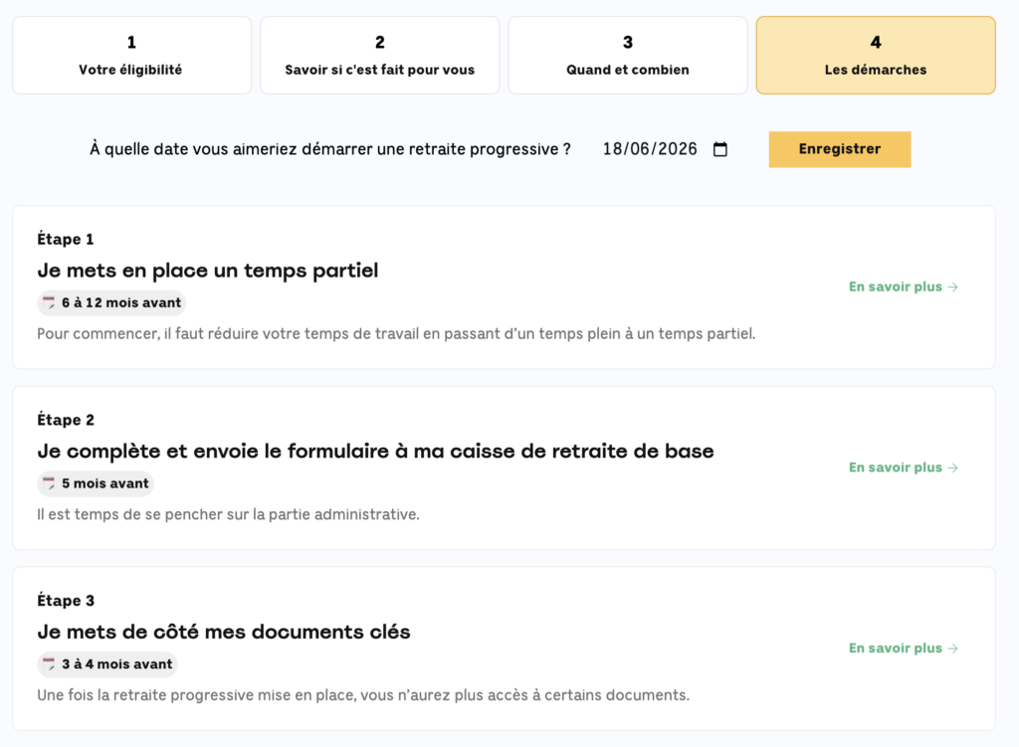The height and width of the screenshot is (747, 1019).
Task: Go to step 1 'Votre éligibilité'
Action: pos(131,56)
